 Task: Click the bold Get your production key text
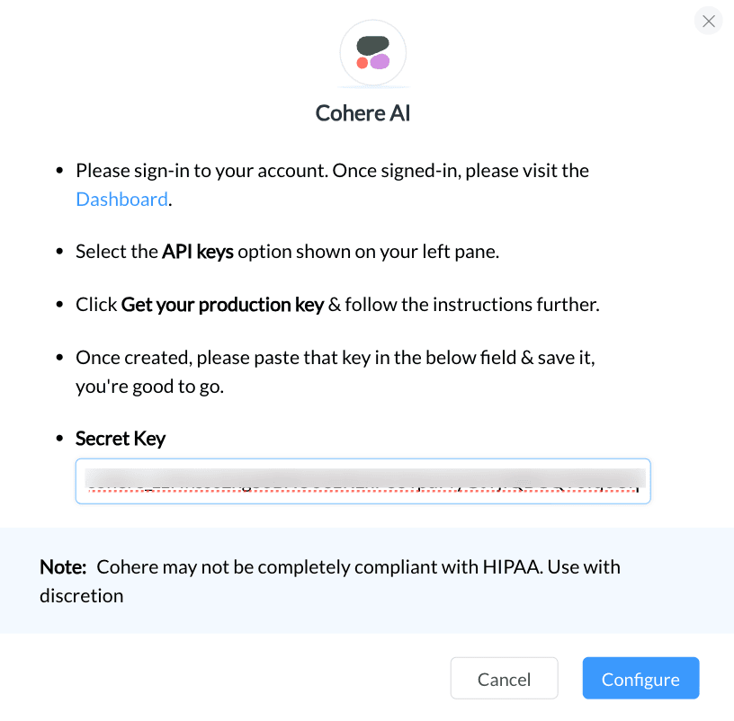pyautogui.click(x=222, y=305)
